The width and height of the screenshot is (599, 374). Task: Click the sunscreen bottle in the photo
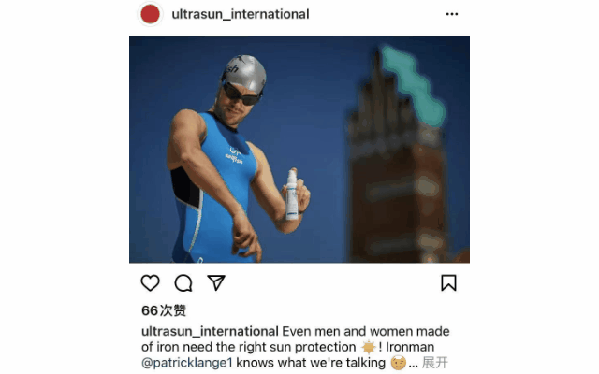point(292,194)
